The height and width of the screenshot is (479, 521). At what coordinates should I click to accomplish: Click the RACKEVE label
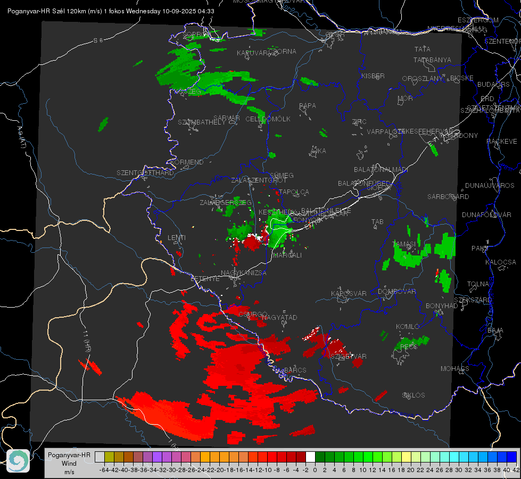point(502,141)
